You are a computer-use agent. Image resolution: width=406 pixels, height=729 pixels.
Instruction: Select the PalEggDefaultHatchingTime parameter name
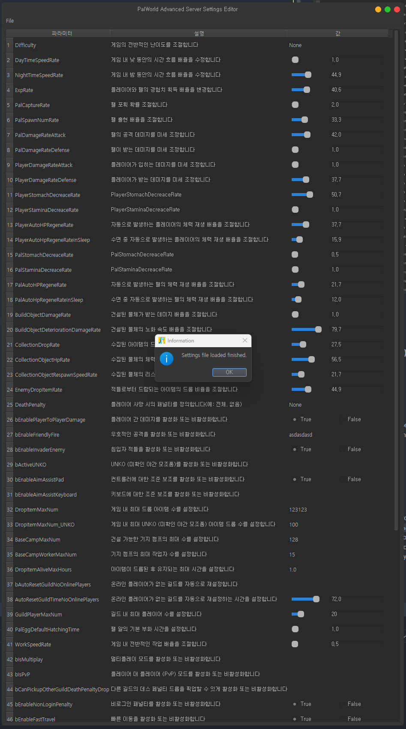(x=47, y=630)
